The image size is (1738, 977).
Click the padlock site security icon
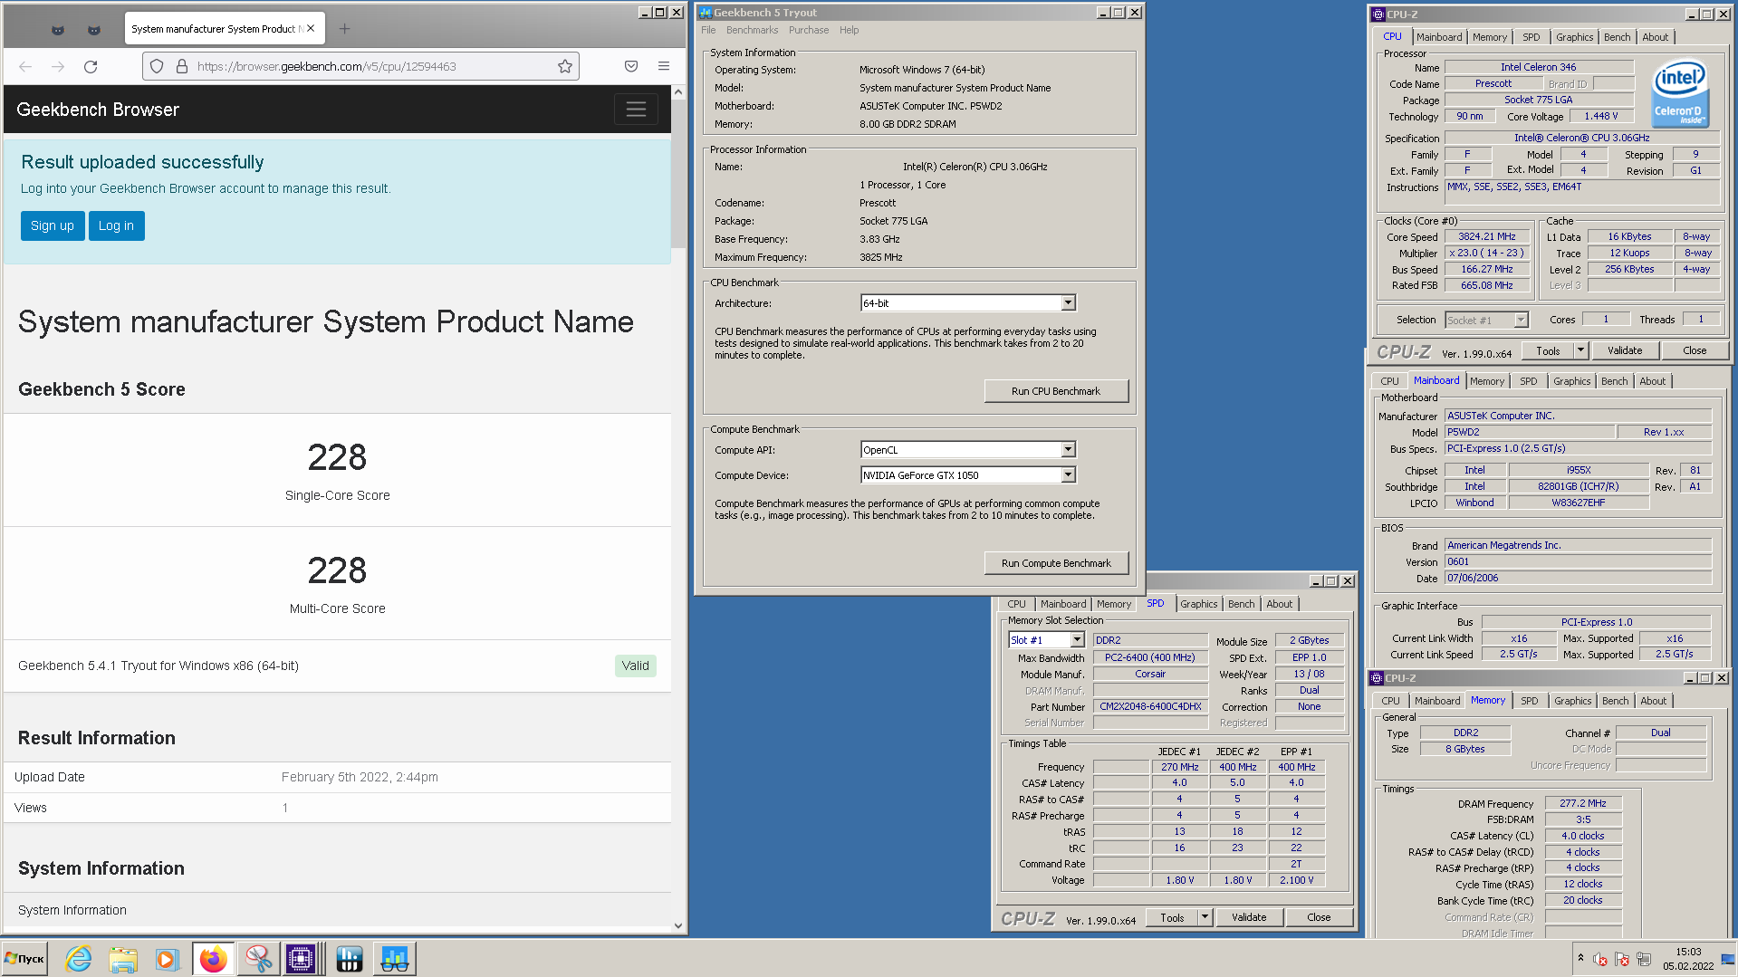click(181, 66)
